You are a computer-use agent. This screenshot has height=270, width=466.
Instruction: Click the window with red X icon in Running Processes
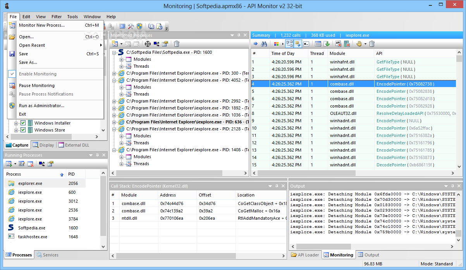point(30,164)
